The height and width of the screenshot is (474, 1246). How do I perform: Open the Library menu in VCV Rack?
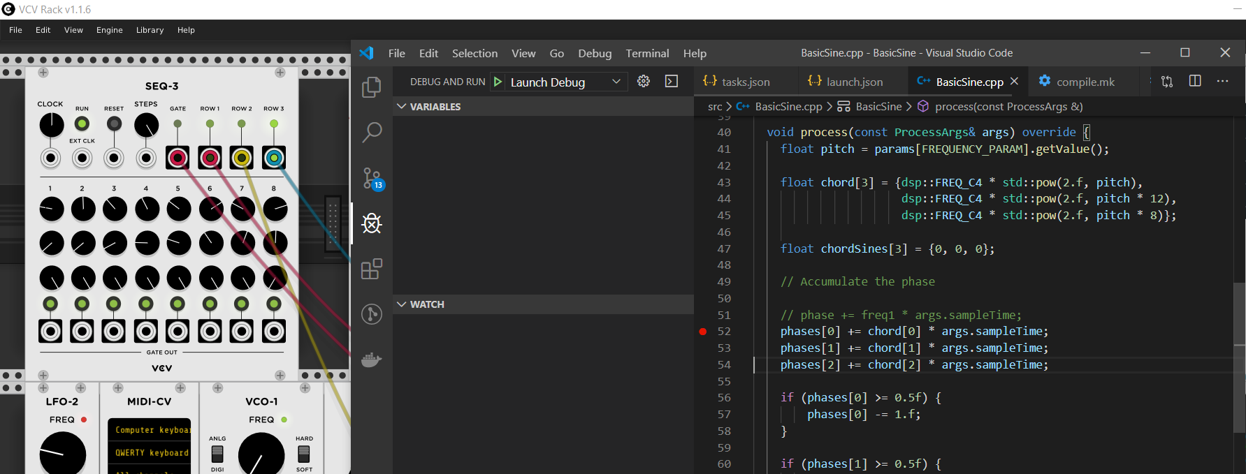tap(150, 30)
